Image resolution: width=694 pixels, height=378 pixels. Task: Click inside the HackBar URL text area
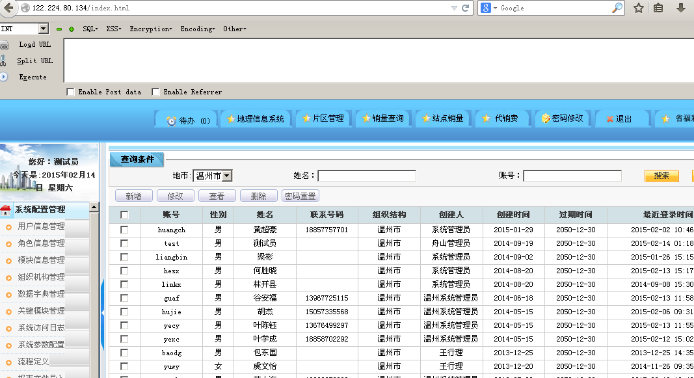[379, 61]
